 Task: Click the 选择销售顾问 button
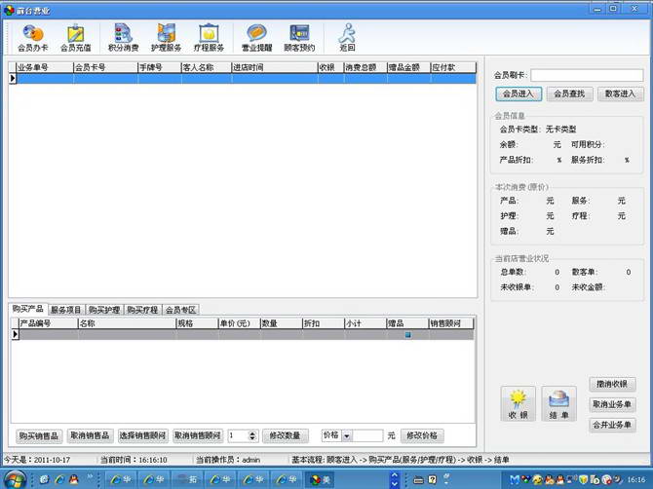142,435
